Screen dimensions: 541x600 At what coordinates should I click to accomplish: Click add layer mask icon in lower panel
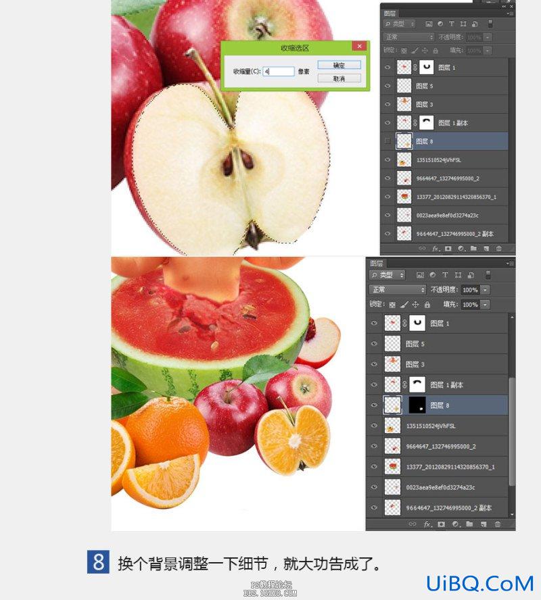[441, 524]
